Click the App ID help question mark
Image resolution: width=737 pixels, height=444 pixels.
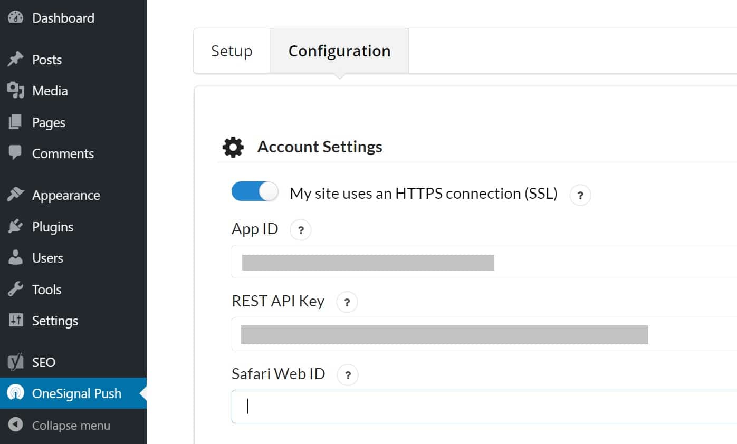[x=300, y=229]
